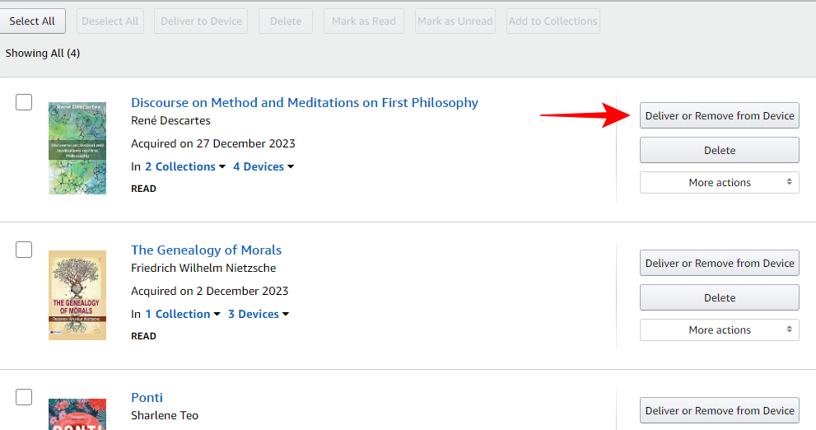The image size is (816, 430).
Task: Open More actions for Discourse on Method
Action: 719,182
